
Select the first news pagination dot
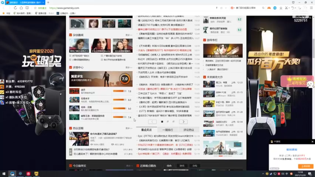162,122
